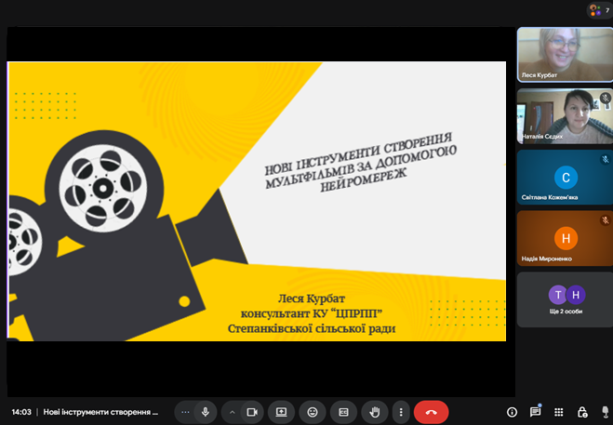Open the 'Ще 2 особи' tile
The width and height of the screenshot is (613, 425).
[565, 299]
